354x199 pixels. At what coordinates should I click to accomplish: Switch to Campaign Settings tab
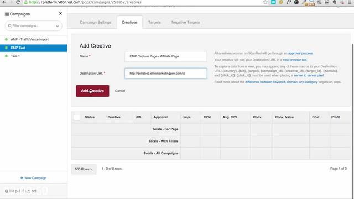96,22
